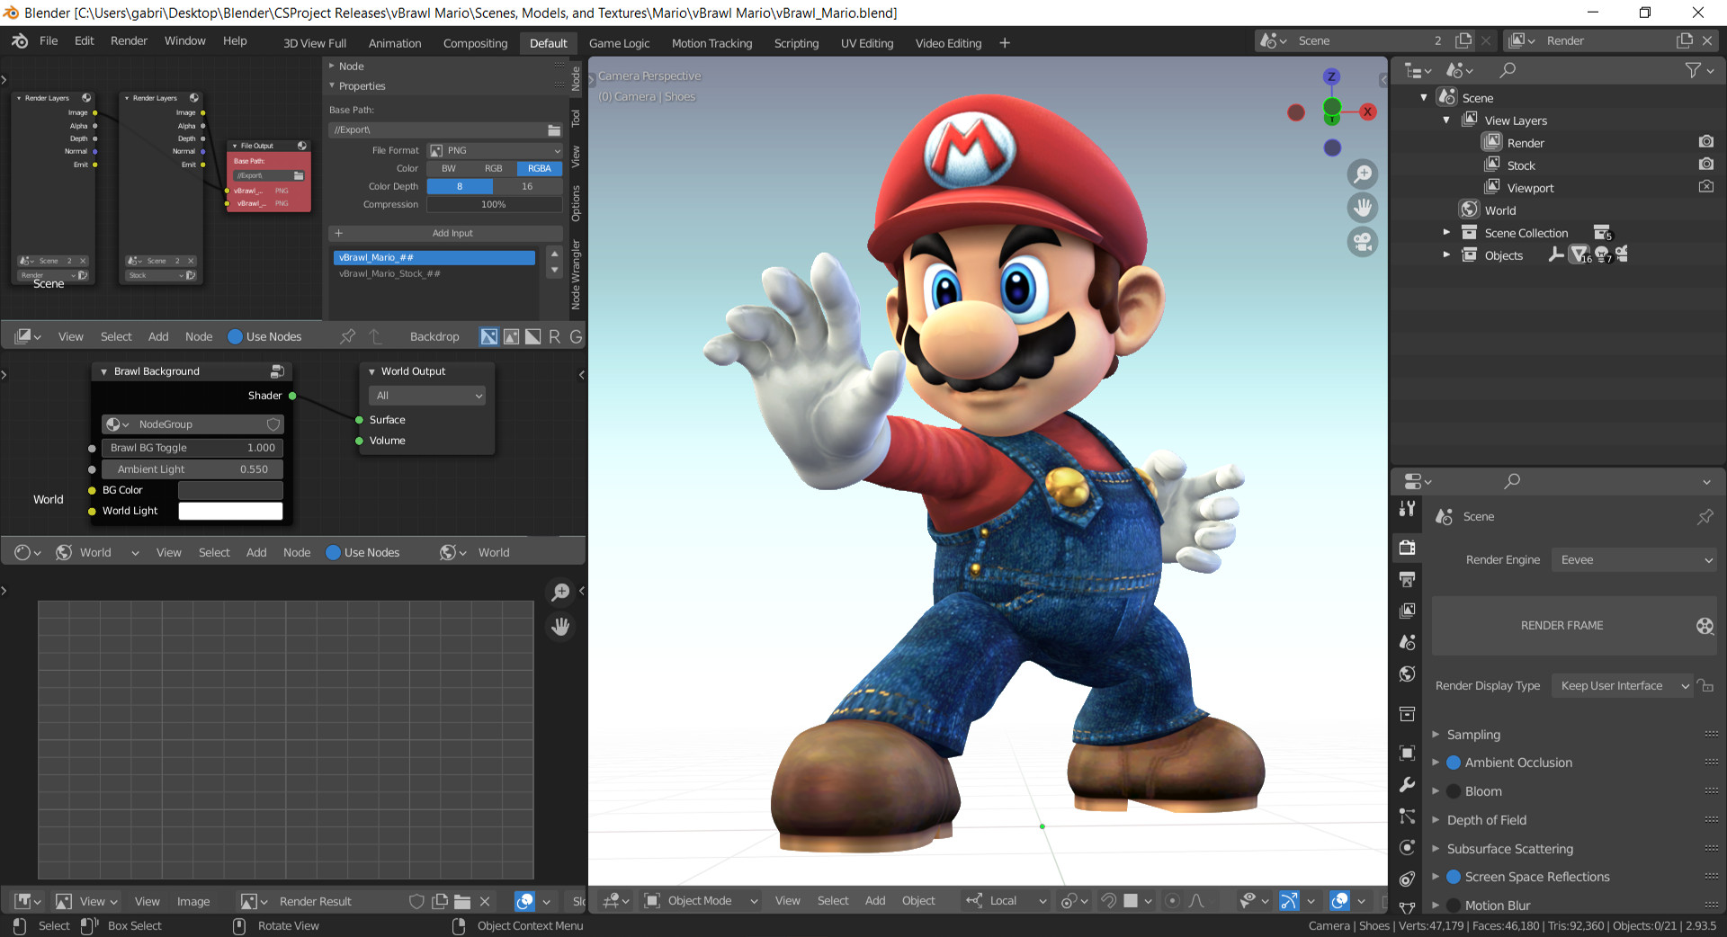Add a new workspace with plus button
This screenshot has width=1727, height=937.
click(x=1005, y=43)
